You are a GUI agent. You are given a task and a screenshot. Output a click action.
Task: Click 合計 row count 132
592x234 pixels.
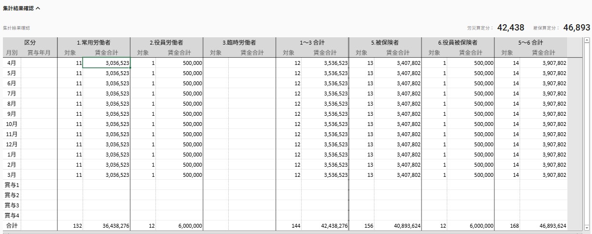pyautogui.click(x=70, y=226)
